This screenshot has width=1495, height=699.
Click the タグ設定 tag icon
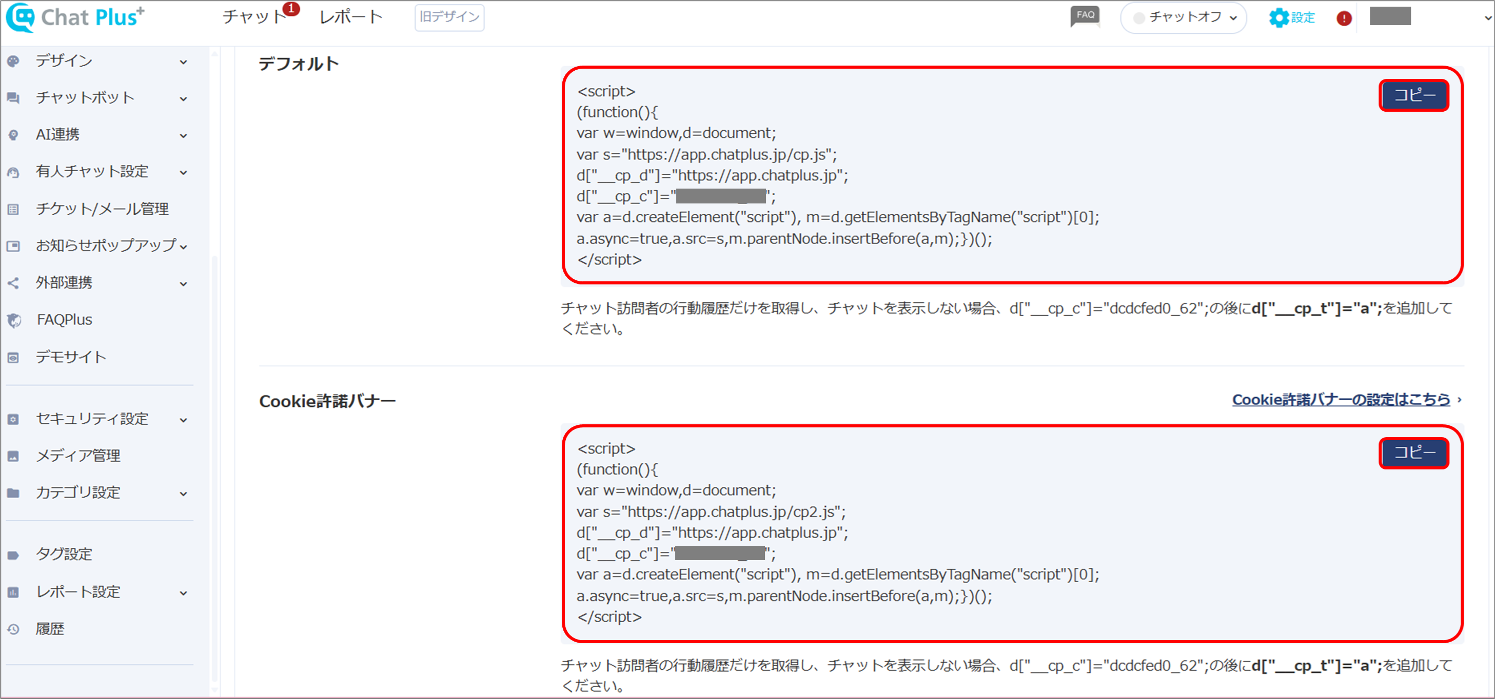coord(13,556)
